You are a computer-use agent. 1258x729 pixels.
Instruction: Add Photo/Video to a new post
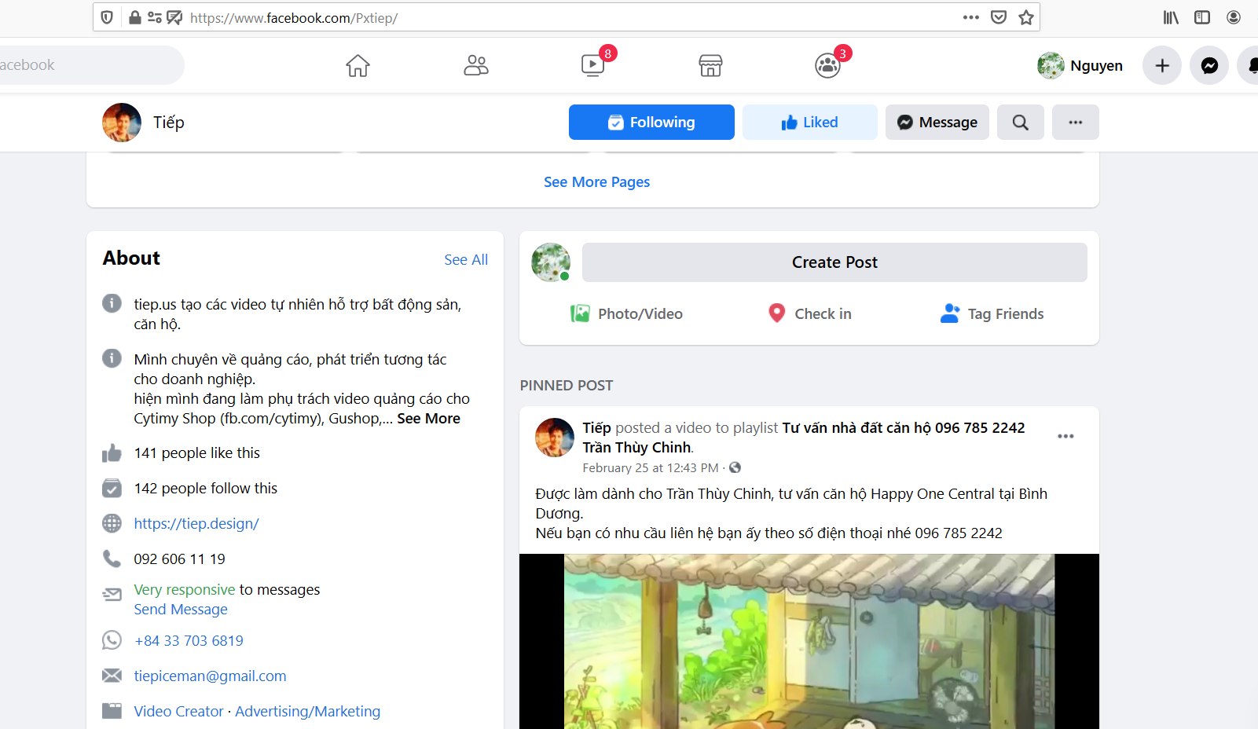coord(626,313)
